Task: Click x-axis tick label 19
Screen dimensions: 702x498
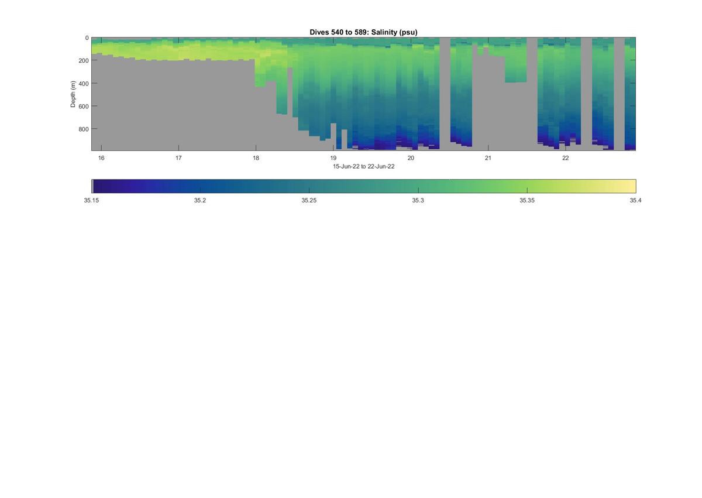Action: tap(333, 158)
